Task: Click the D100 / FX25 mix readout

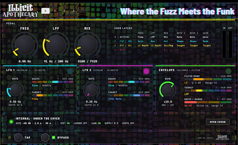Action: tap(88, 61)
